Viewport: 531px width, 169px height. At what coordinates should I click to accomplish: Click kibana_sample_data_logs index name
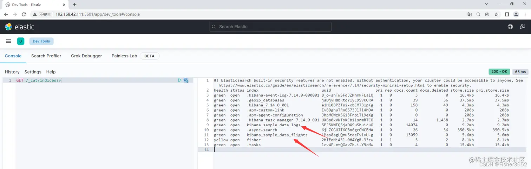274,125
